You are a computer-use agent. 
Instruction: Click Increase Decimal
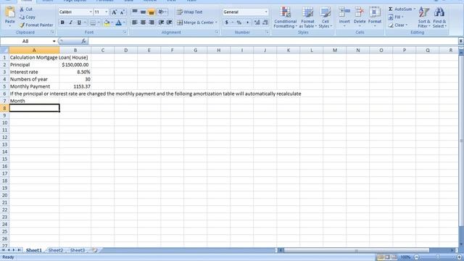coord(257,22)
